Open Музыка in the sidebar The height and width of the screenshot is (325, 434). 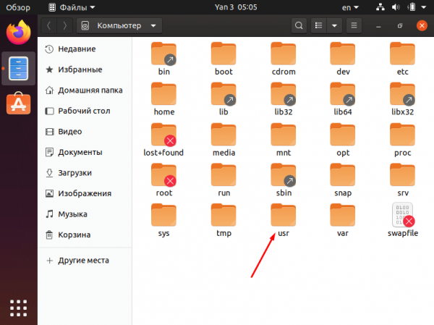[x=85, y=214]
